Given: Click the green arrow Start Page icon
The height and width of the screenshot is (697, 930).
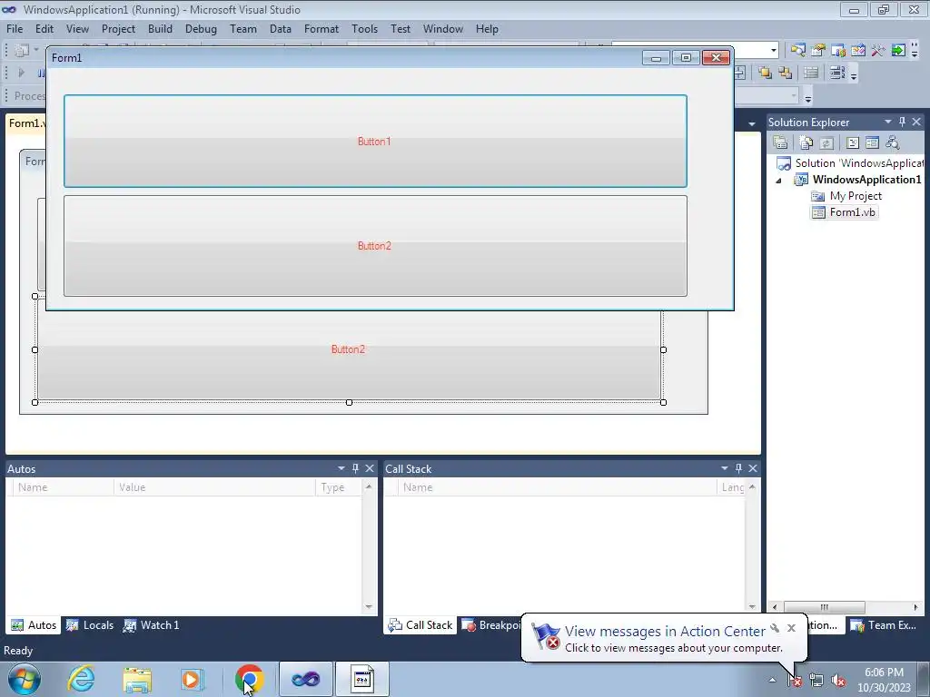Looking at the screenshot, I should tap(898, 51).
